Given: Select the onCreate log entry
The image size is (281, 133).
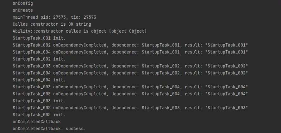Looking at the screenshot, I should pyautogui.click(x=23, y=10).
